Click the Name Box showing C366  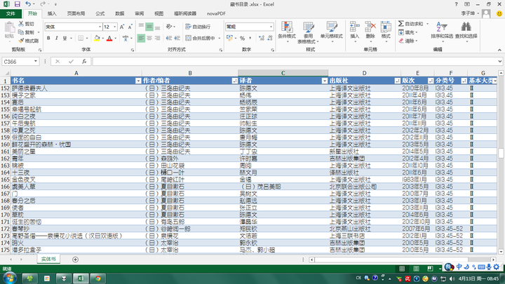pos(20,62)
